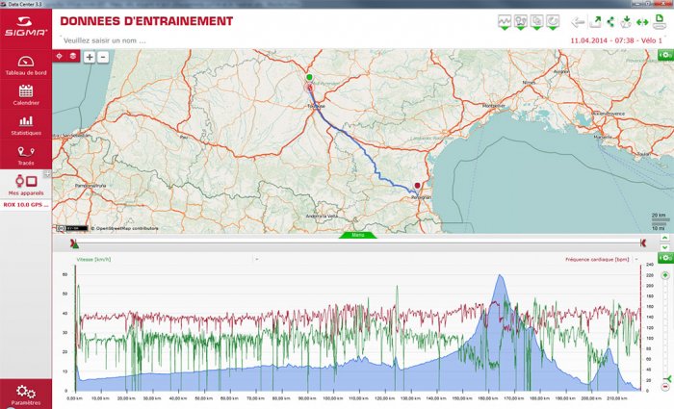The image size is (674, 409).
Task: Go to the Statistiques section
Action: click(26, 125)
